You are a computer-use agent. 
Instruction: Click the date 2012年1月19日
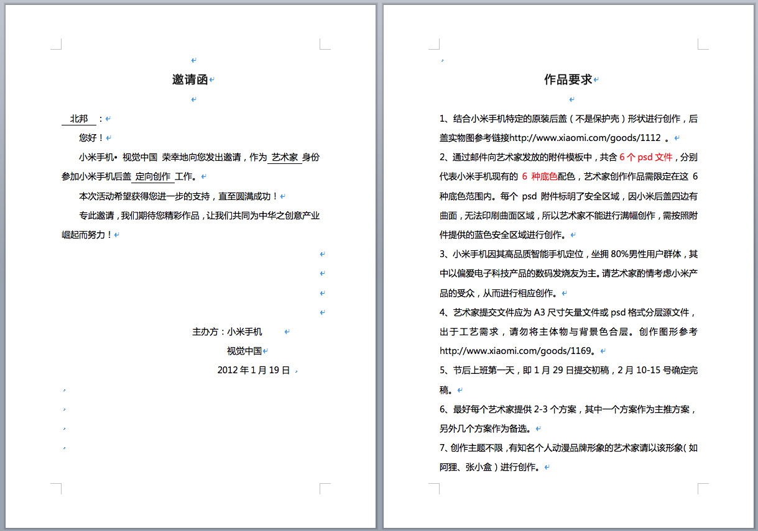tap(254, 370)
